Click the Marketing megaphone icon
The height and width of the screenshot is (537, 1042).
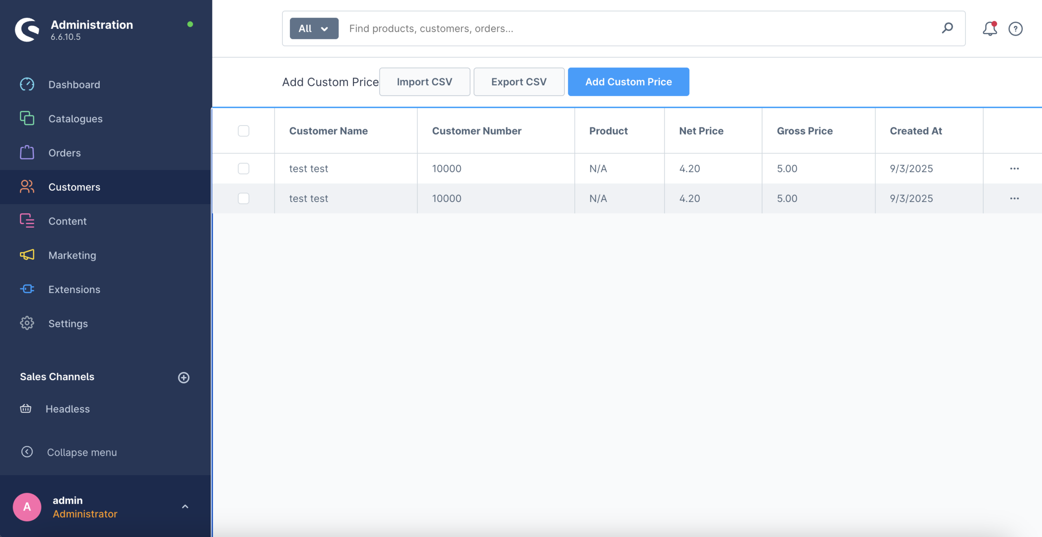click(x=27, y=255)
